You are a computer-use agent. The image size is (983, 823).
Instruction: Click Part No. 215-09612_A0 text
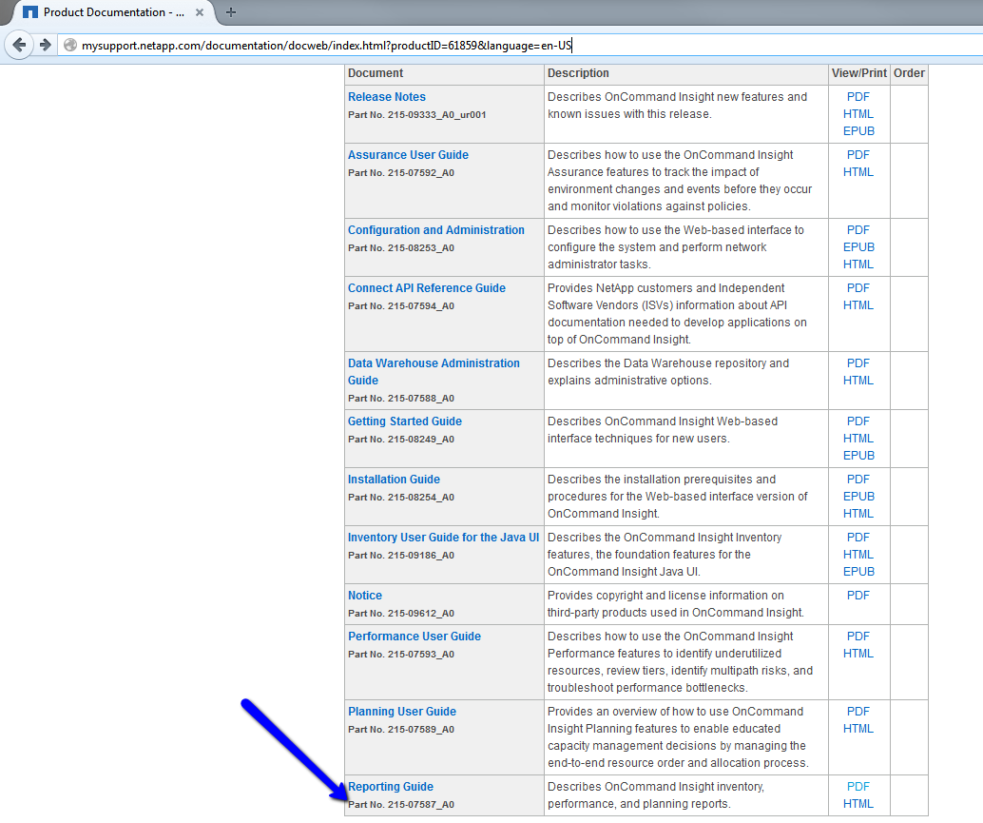point(401,613)
